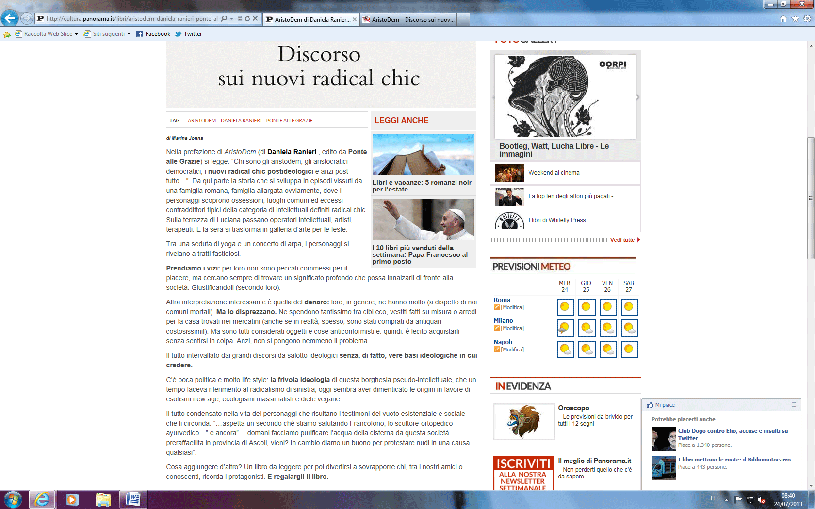Switch to the AristoDem – Discorso sui nuov tab

click(412, 19)
